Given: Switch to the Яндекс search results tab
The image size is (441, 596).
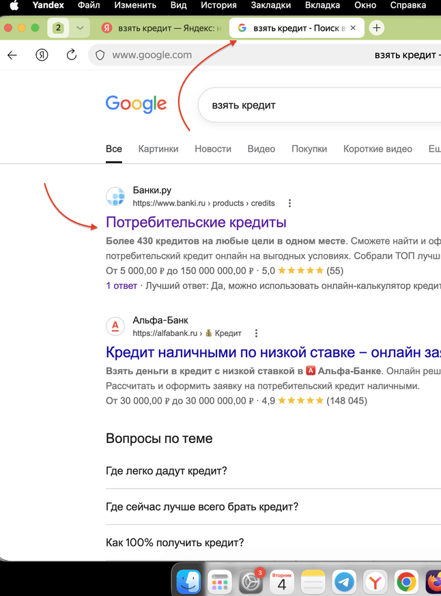Looking at the screenshot, I should [163, 28].
